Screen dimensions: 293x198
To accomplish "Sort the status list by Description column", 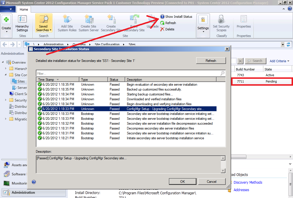I will pyautogui.click(x=171, y=79).
